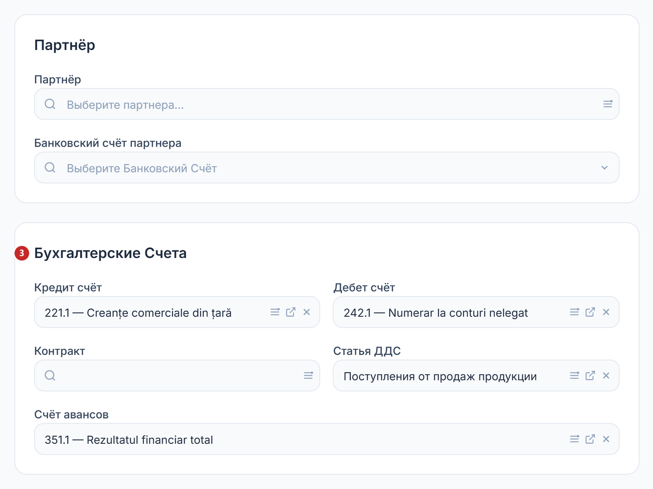This screenshot has width=653, height=489.
Task: Click the search icon in the Партнёр field
Action: 50,104
